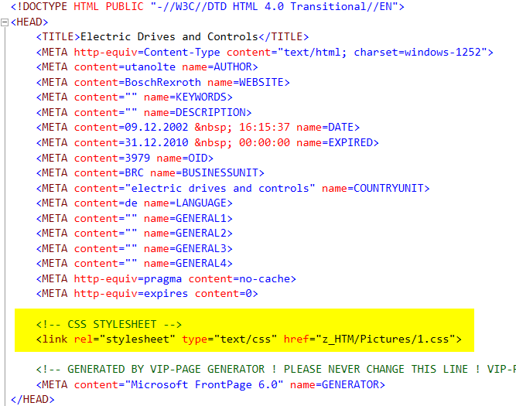Collapse the HEAD section fold marker
This screenshot has width=516, height=406.
click(5, 22)
